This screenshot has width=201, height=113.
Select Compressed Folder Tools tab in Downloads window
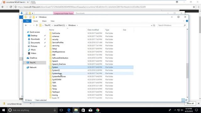coord(63,13)
